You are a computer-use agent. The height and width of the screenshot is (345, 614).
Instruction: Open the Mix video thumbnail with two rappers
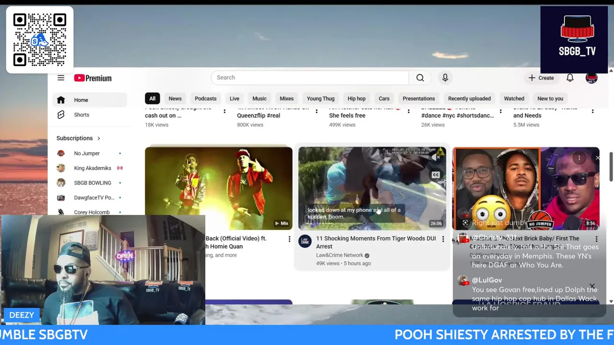219,188
